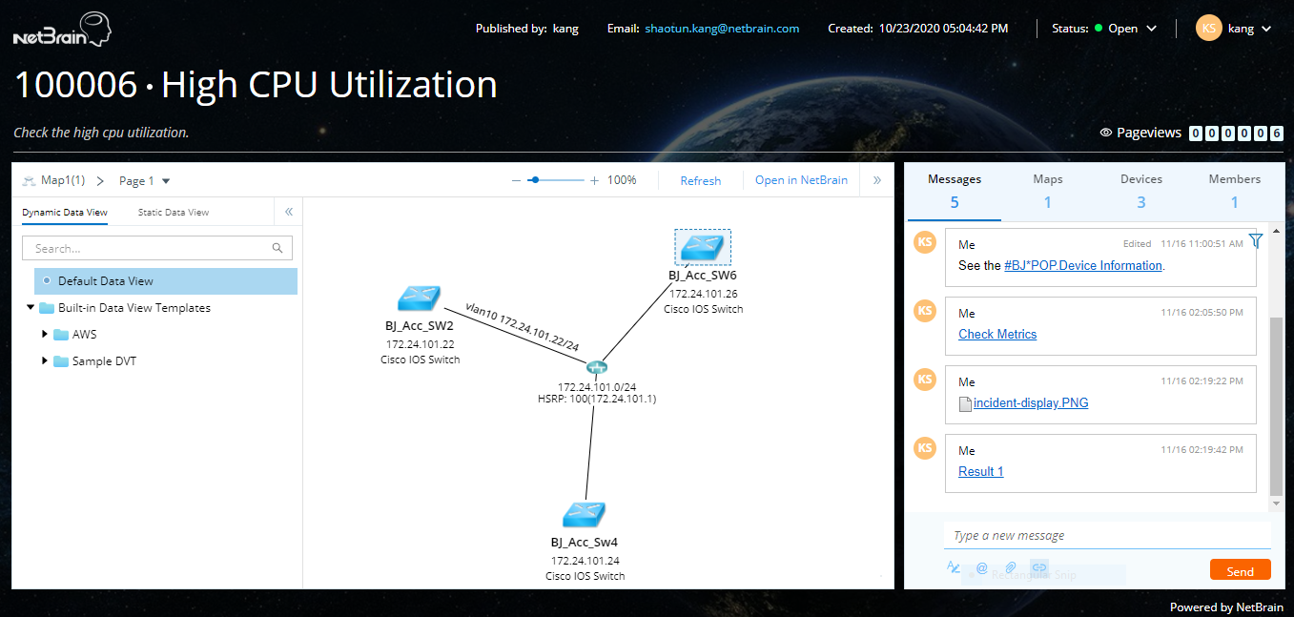The image size is (1294, 617).
Task: Click the 172.24.101.26 address under BJ_Acc_SW6
Action: (x=704, y=294)
